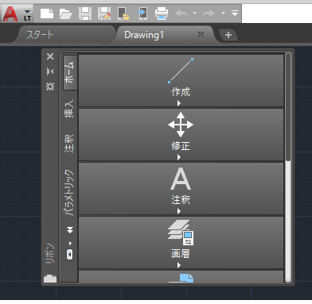The height and width of the screenshot is (304, 312).
Task: Expand the 注釈 panel arrow
Action: (x=179, y=211)
